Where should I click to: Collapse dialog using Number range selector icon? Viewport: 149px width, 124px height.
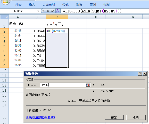[x=88, y=85]
